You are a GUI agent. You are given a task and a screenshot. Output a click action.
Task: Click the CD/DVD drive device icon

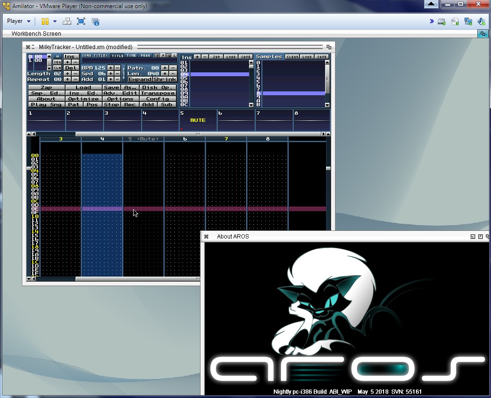click(x=455, y=21)
